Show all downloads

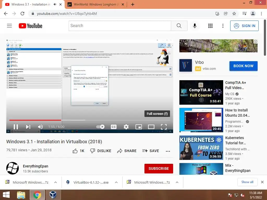click(247, 182)
